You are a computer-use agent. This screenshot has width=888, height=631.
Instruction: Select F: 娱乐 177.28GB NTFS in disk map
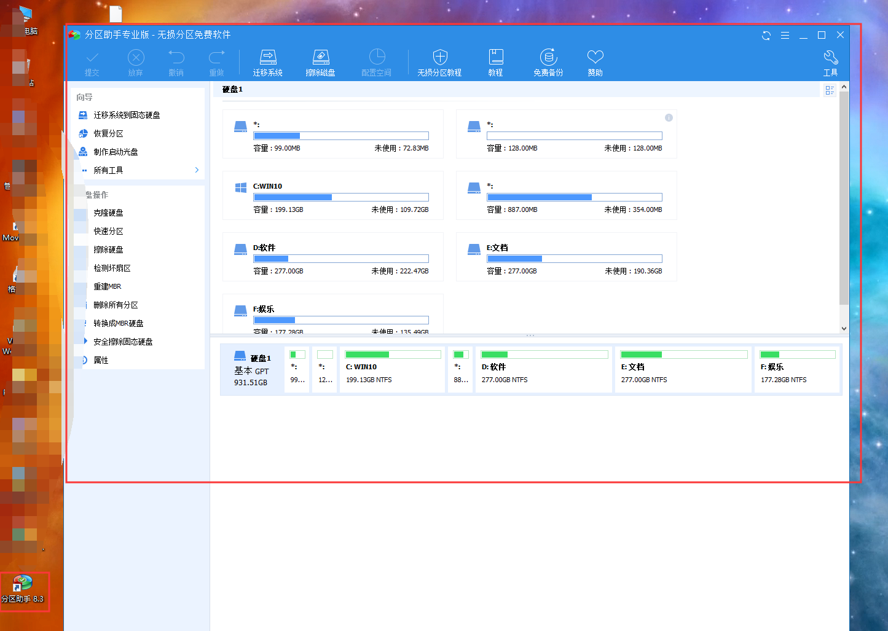pos(797,369)
